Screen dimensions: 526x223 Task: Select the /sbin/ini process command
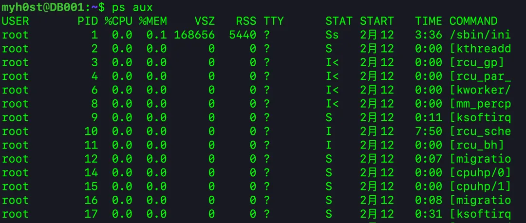point(480,35)
